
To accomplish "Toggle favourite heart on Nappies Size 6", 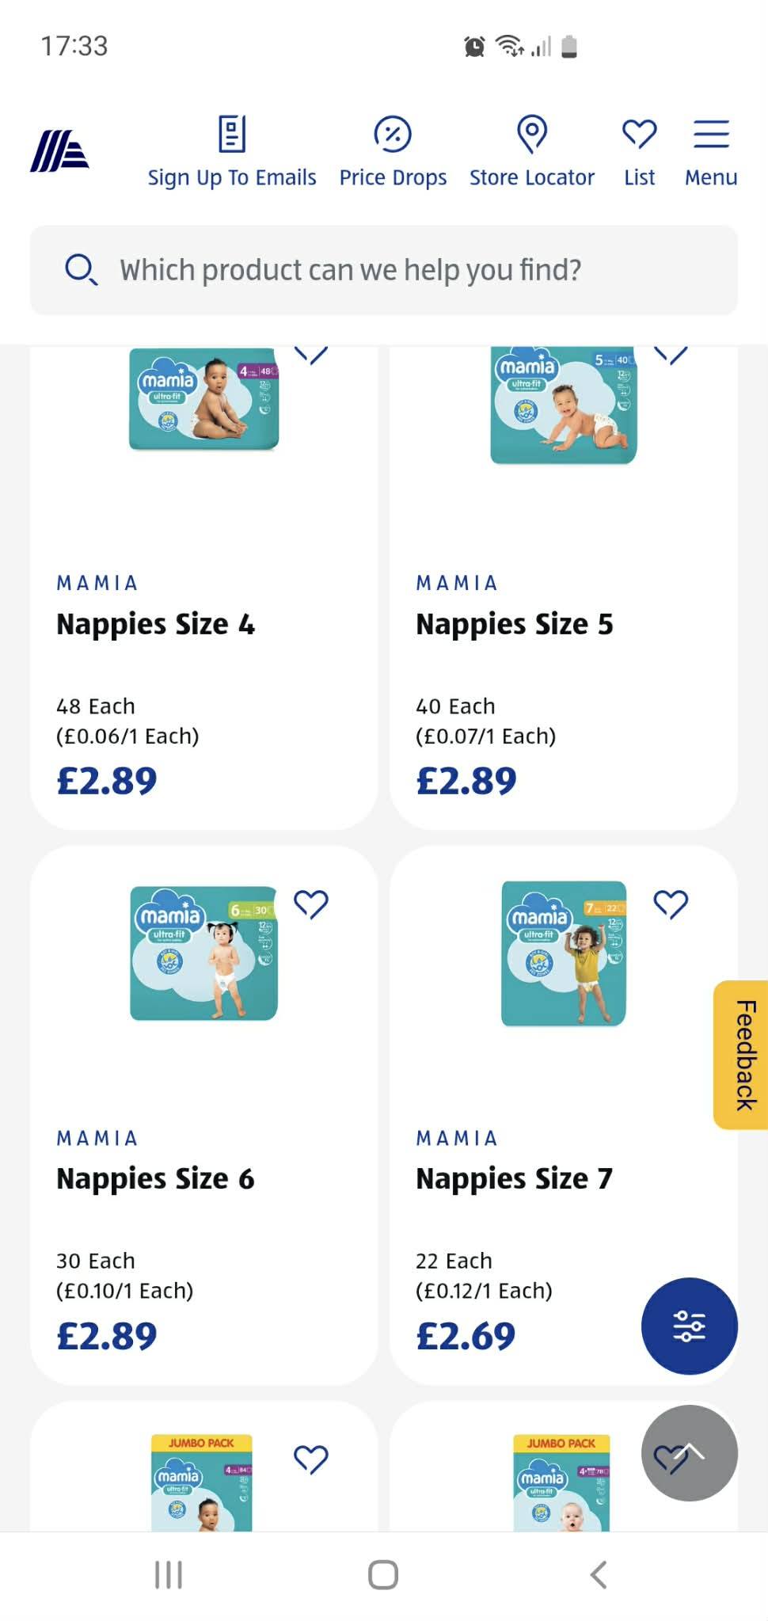I will coord(311,904).
